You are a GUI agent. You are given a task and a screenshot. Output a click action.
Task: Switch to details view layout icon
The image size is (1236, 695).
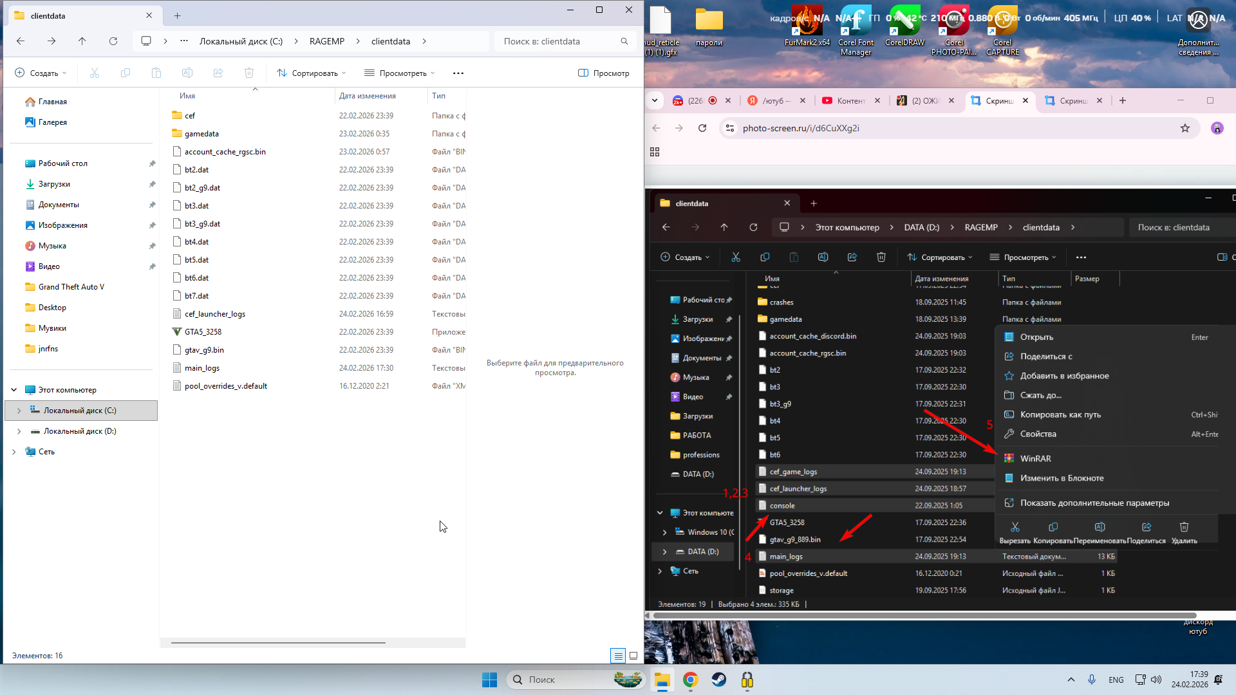pyautogui.click(x=618, y=656)
